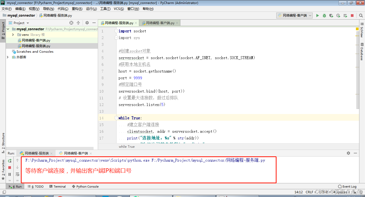This screenshot has width=365, height=197.
Task: Run the current configuration with green play icon
Action: pos(317,16)
